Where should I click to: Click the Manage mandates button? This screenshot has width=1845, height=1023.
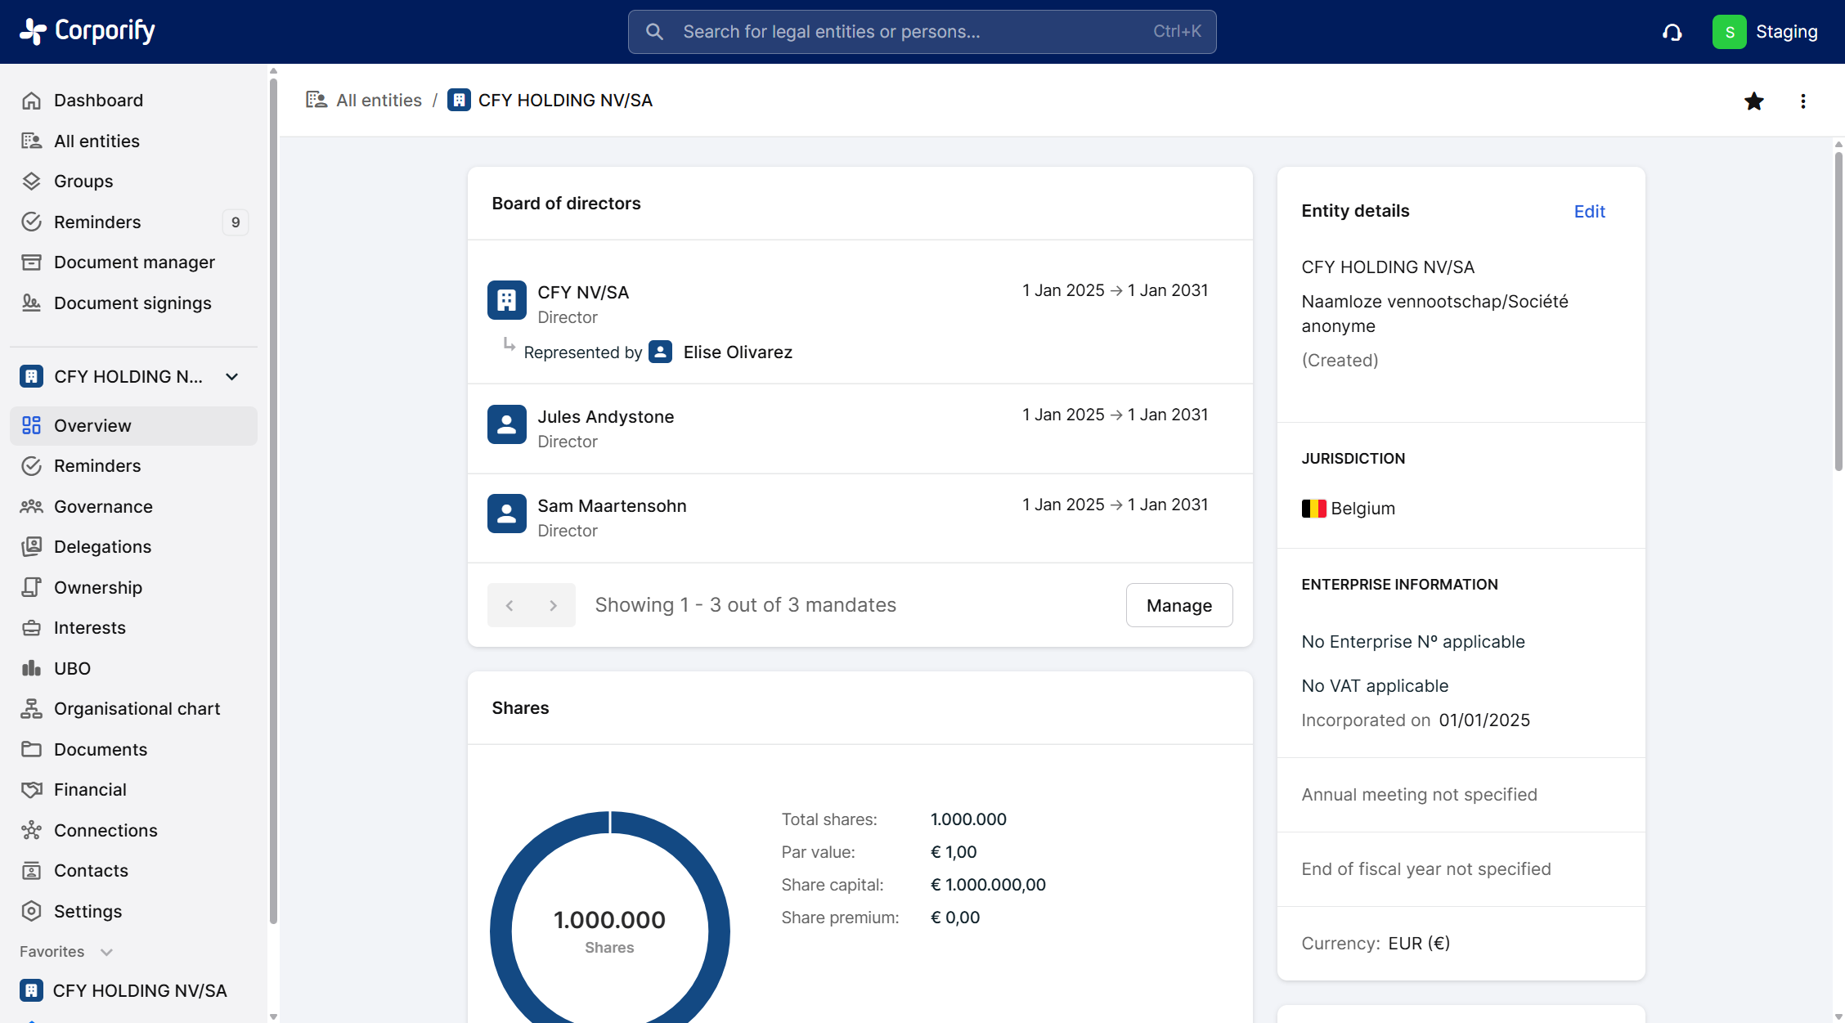pyautogui.click(x=1178, y=605)
